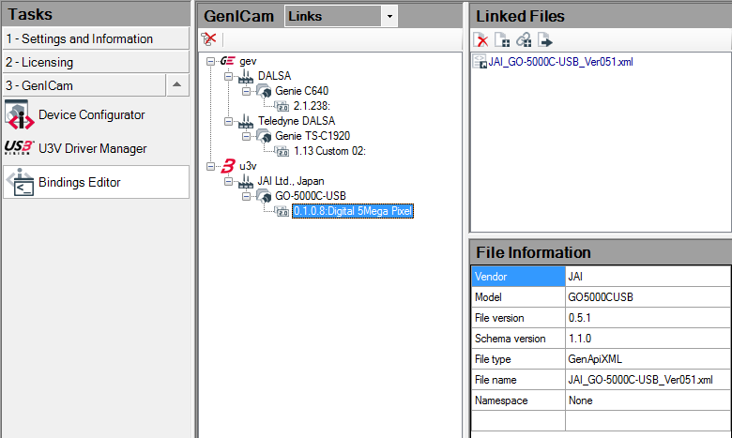Click the File name value in File Information
732x438 pixels.
pyautogui.click(x=640, y=380)
